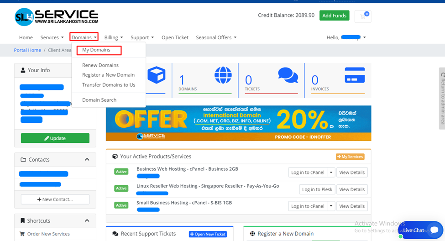Viewport: 445px width, 241px height.
Task: Click the green Add Funds button
Action: pyautogui.click(x=334, y=16)
